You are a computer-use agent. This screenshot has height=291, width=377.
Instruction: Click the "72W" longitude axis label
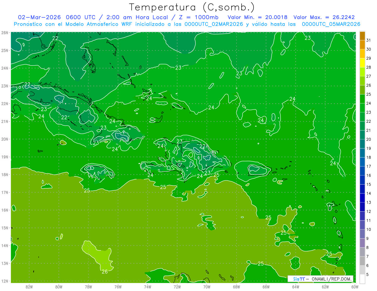[x=177, y=287]
